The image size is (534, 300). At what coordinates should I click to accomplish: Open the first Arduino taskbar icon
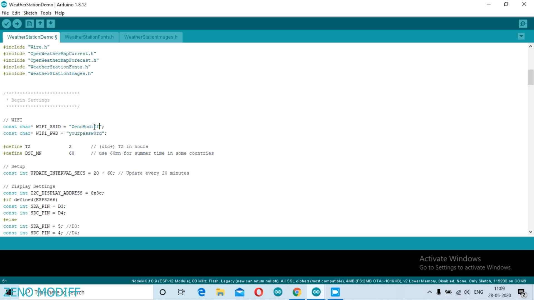[278, 292]
